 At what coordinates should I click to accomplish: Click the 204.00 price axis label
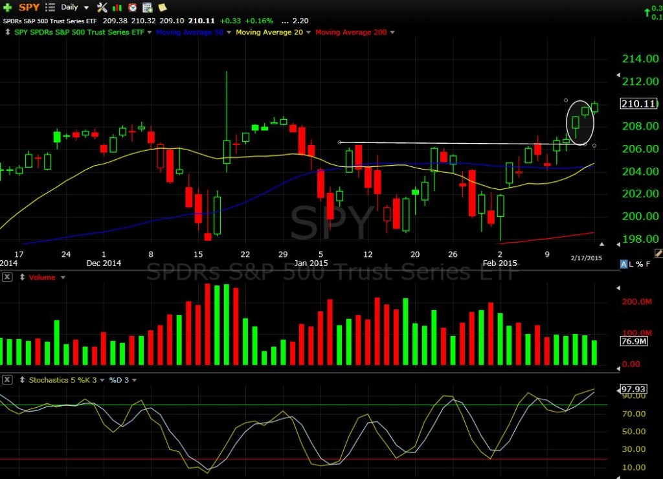pyautogui.click(x=640, y=172)
